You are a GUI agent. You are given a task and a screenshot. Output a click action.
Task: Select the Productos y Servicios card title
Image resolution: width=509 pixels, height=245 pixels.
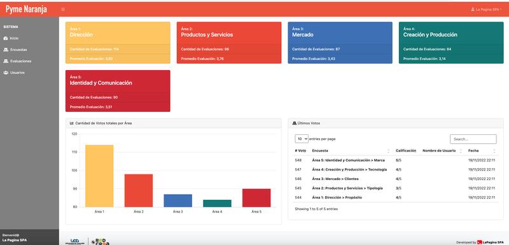point(207,35)
